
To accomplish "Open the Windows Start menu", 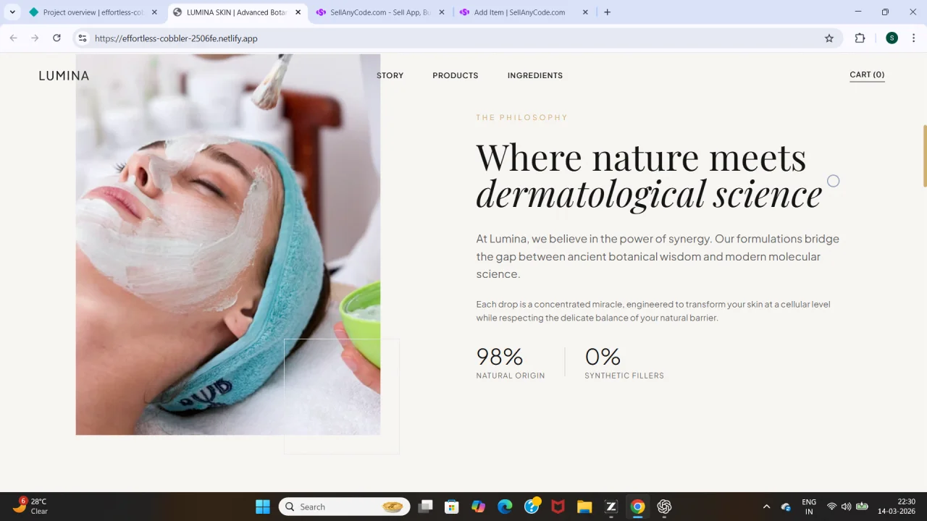I will (x=263, y=507).
